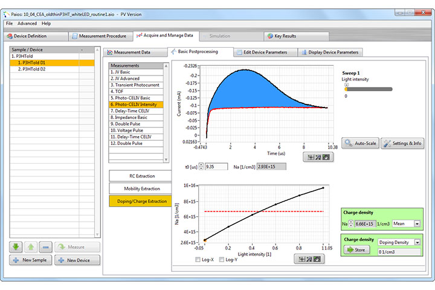Select measurement 3. Transient Photocurrent
Viewport: 435px width, 290px height.
pos(136,85)
